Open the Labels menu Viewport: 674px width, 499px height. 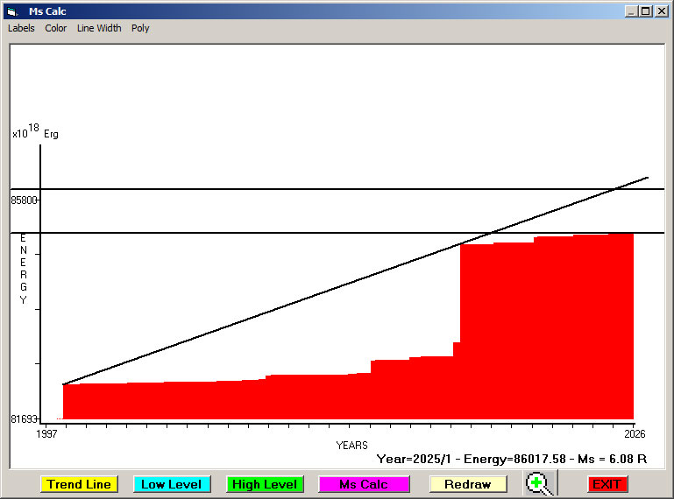click(21, 28)
